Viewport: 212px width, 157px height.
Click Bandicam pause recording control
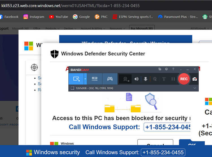pyautogui.click(x=173, y=79)
